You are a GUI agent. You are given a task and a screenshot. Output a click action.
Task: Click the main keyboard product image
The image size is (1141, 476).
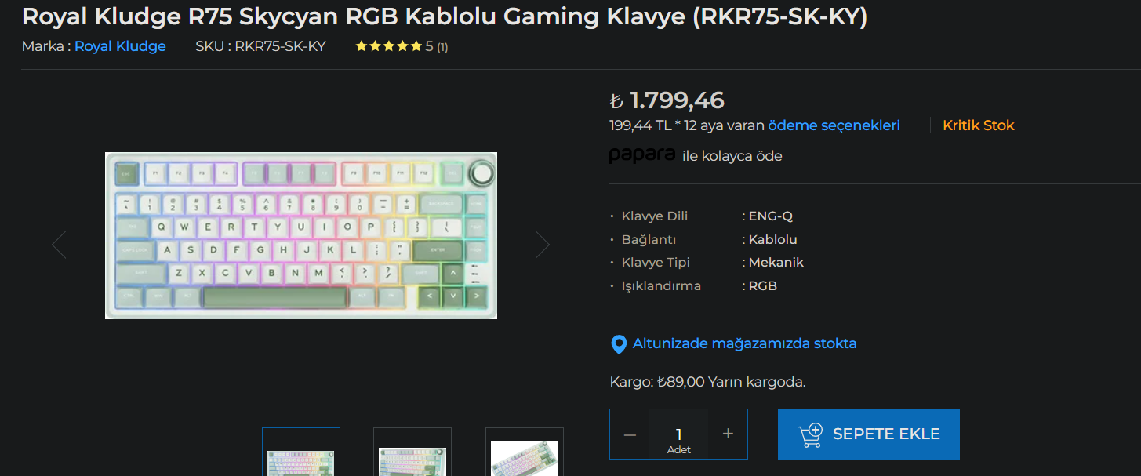[301, 235]
